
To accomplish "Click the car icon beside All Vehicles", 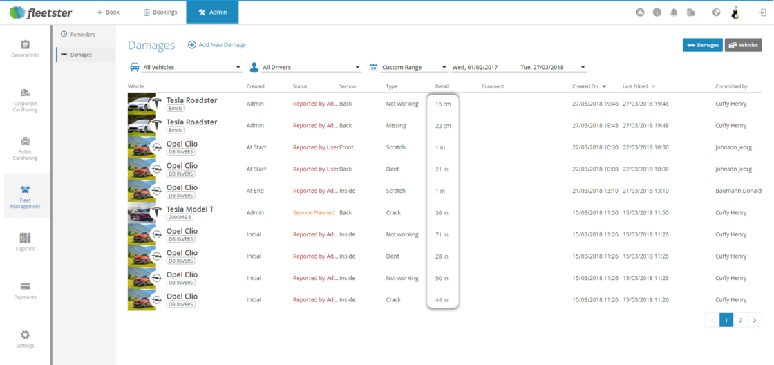I will click(x=134, y=67).
